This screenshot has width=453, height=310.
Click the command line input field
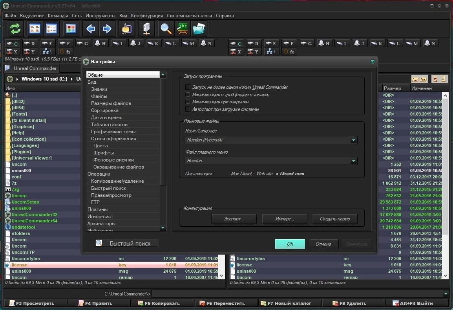(297, 294)
